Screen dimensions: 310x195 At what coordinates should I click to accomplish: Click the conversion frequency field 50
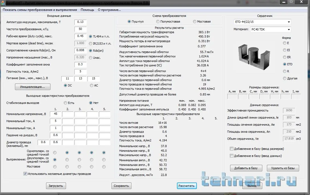click(80, 29)
